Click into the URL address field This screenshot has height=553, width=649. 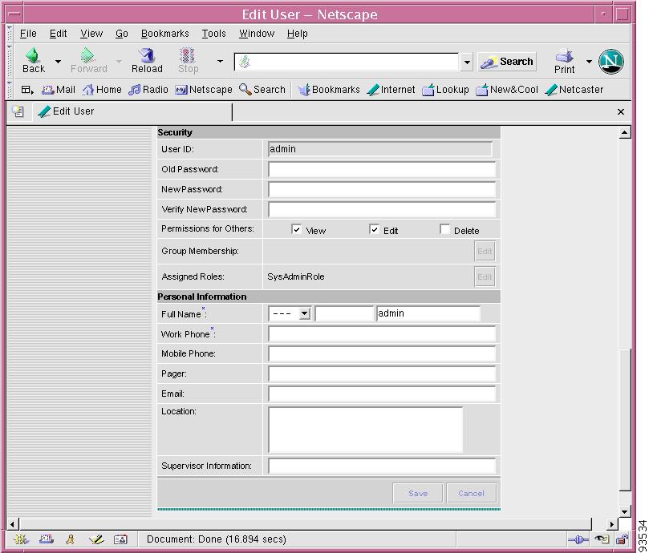347,62
